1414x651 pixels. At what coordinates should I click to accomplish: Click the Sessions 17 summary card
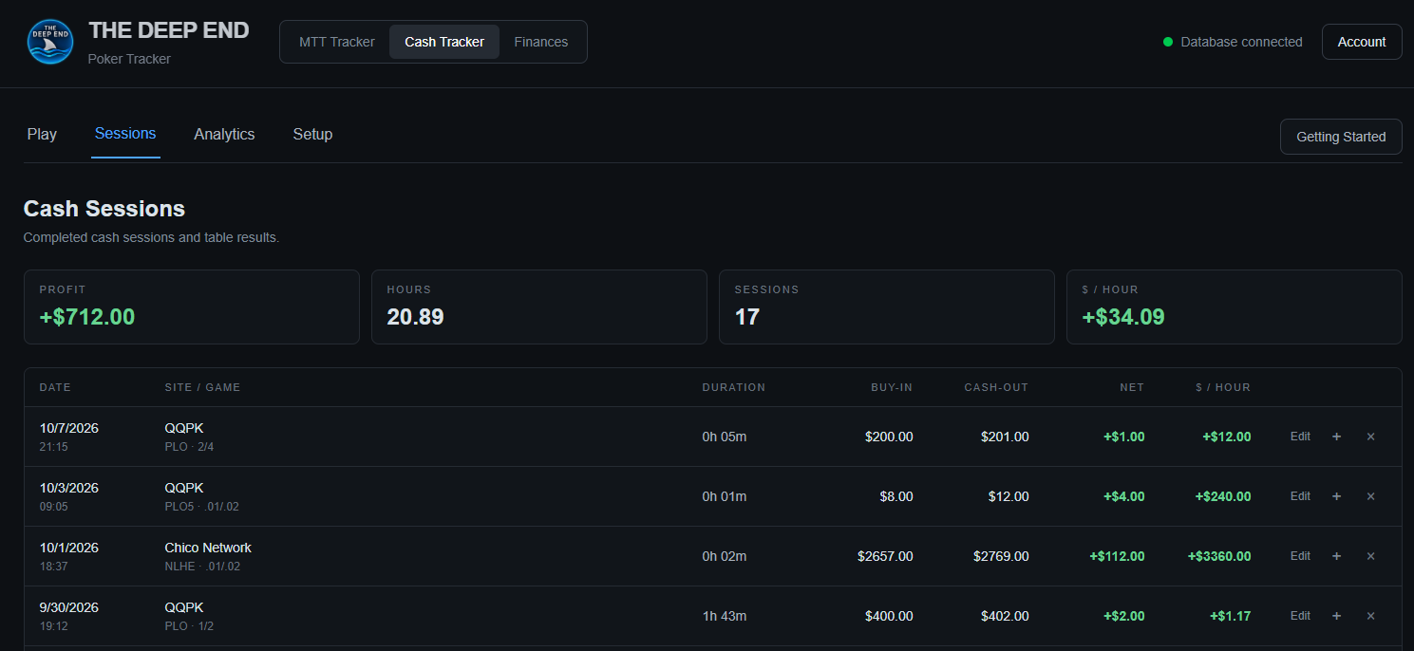click(x=887, y=307)
